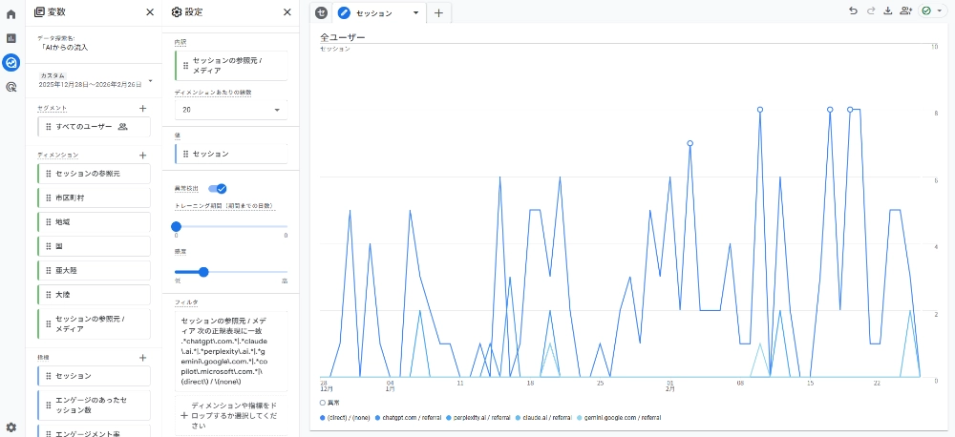
Task: Open the Advertising icon in left sidebar
Action: pyautogui.click(x=11, y=87)
